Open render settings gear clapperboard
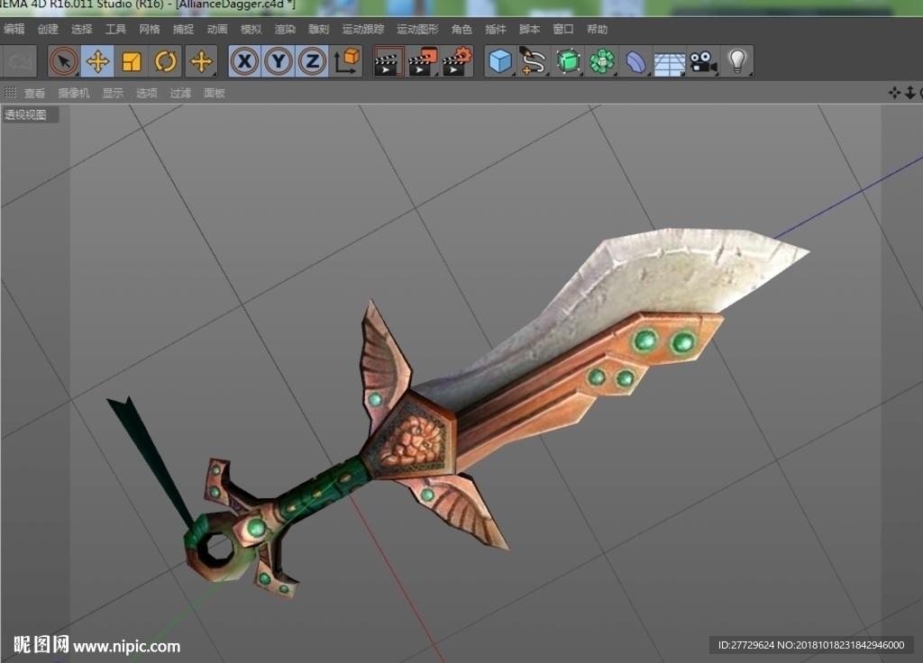Viewport: 923px width, 663px height. [x=457, y=61]
